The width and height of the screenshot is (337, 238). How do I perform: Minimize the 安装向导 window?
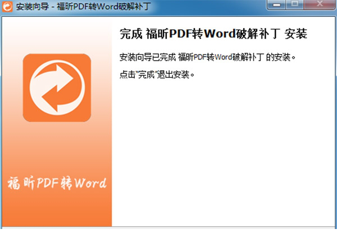point(276,4)
